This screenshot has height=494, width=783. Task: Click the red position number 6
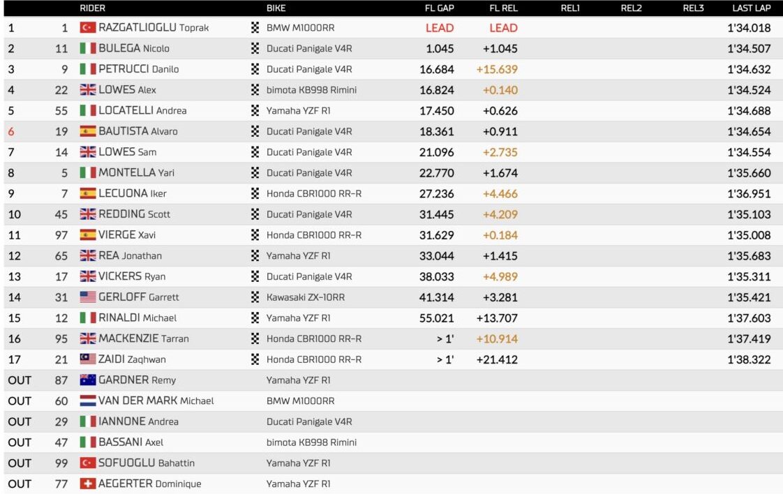point(10,131)
